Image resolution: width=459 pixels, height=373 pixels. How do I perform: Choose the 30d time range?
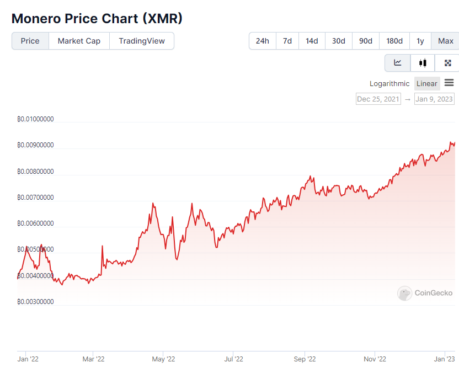pyautogui.click(x=339, y=41)
